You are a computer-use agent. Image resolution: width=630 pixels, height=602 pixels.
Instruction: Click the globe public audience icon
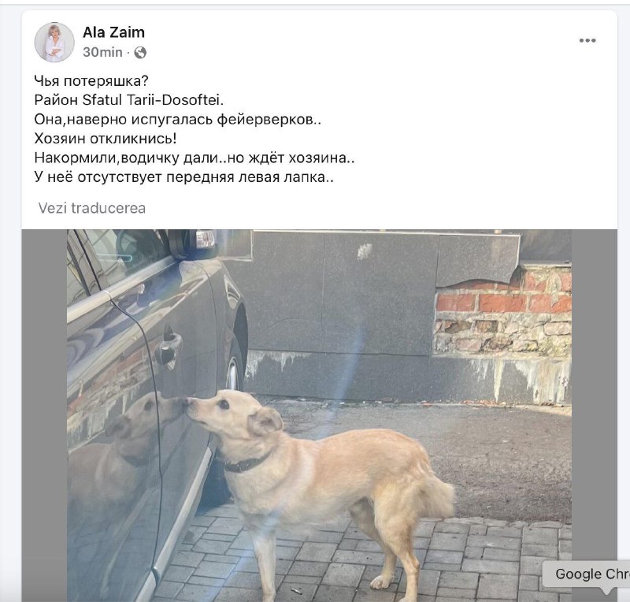click(x=140, y=53)
